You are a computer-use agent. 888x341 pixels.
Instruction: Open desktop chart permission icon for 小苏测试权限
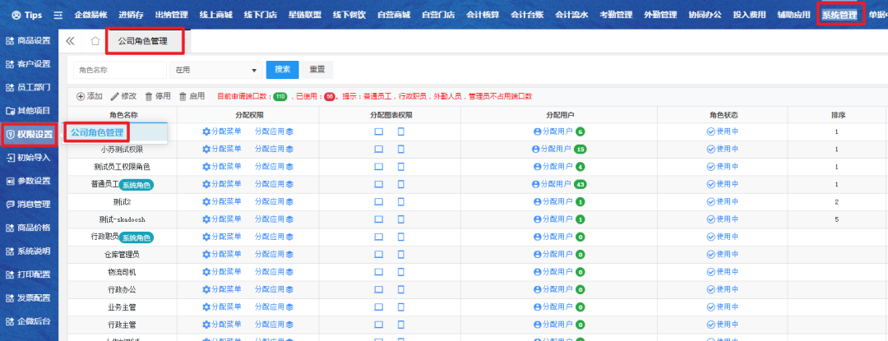pyautogui.click(x=379, y=149)
